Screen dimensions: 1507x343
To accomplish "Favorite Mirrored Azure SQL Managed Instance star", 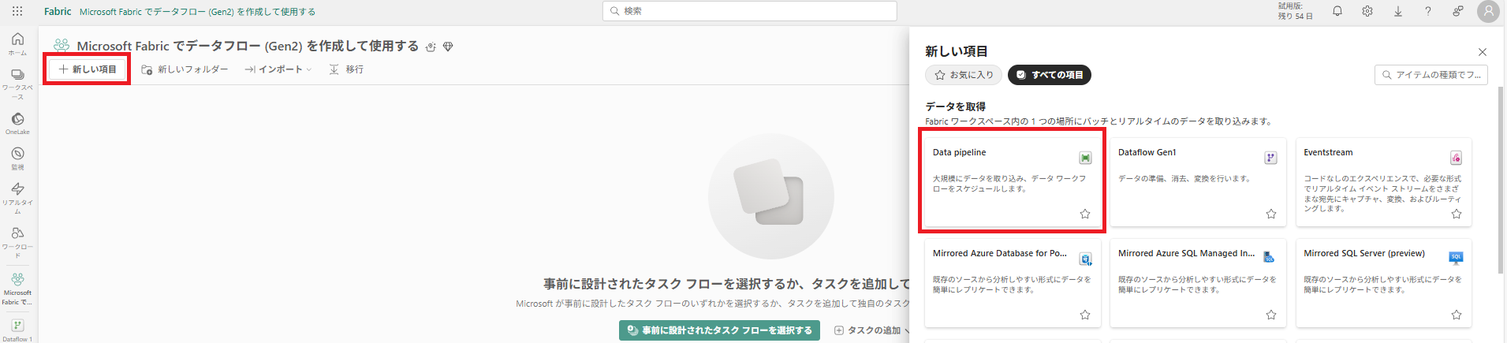I will click(1271, 315).
